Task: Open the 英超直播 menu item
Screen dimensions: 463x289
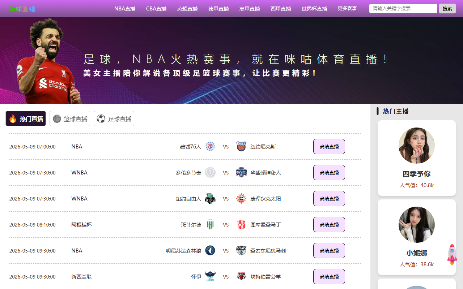Action: point(187,9)
